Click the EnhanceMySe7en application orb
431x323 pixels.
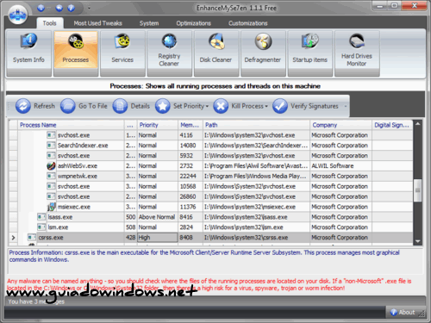pyautogui.click(x=18, y=15)
